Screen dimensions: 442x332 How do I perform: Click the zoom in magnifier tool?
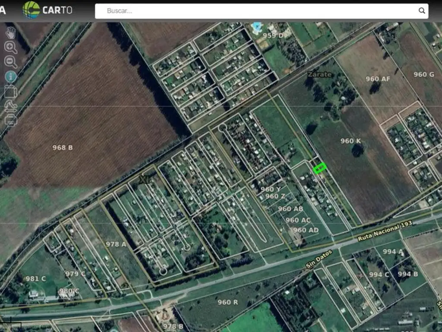[x=10, y=48]
